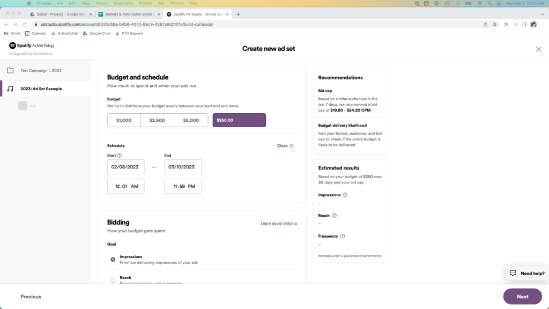Click the Spotify Advertising logo
The height and width of the screenshot is (309, 549).
31,46
